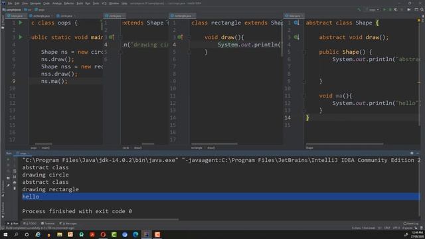
Task: Click the Build hammer icon
Action: coord(359,9)
